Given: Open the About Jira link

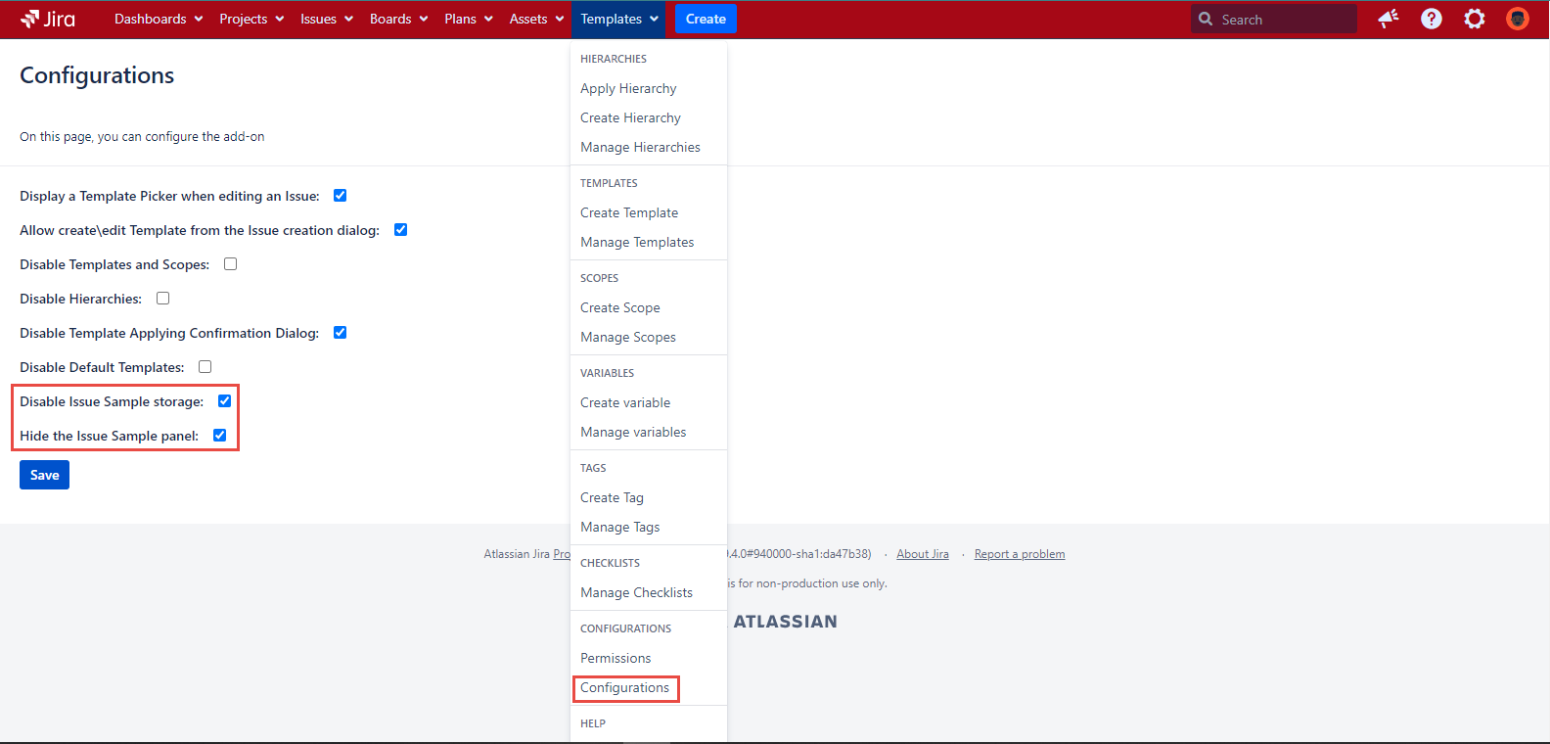Looking at the screenshot, I should click(922, 554).
